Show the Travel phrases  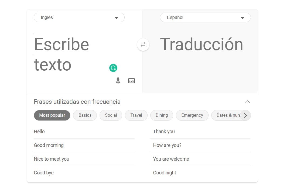click(x=136, y=115)
